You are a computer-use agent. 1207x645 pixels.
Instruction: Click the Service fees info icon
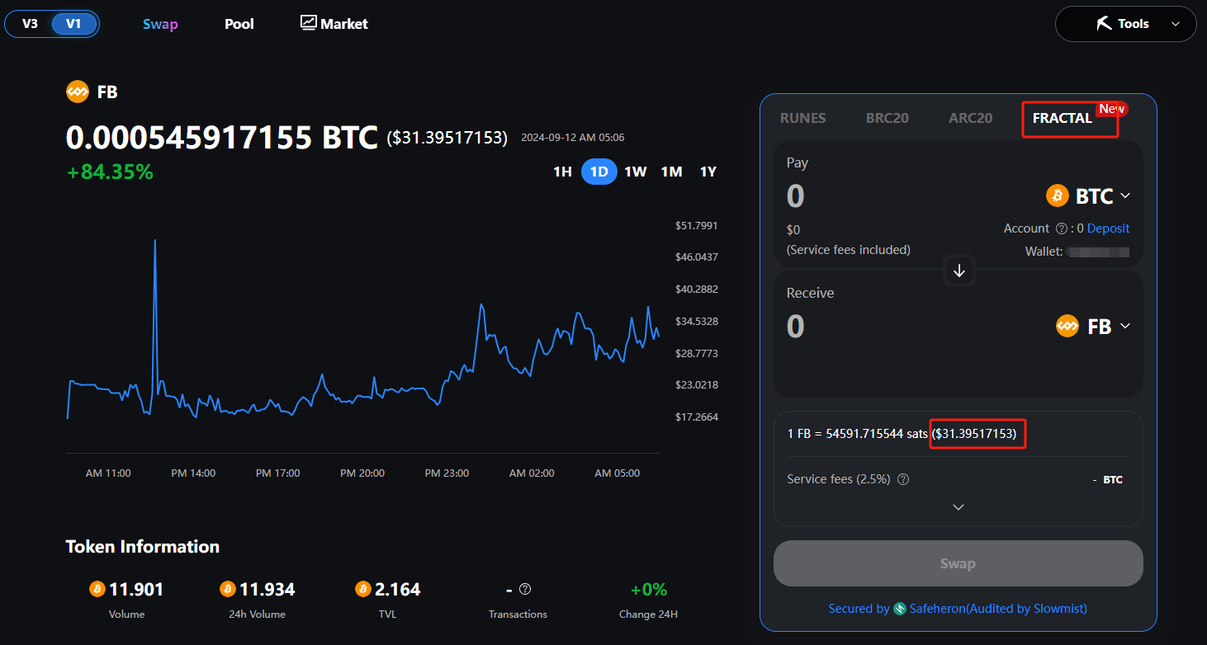[903, 479]
